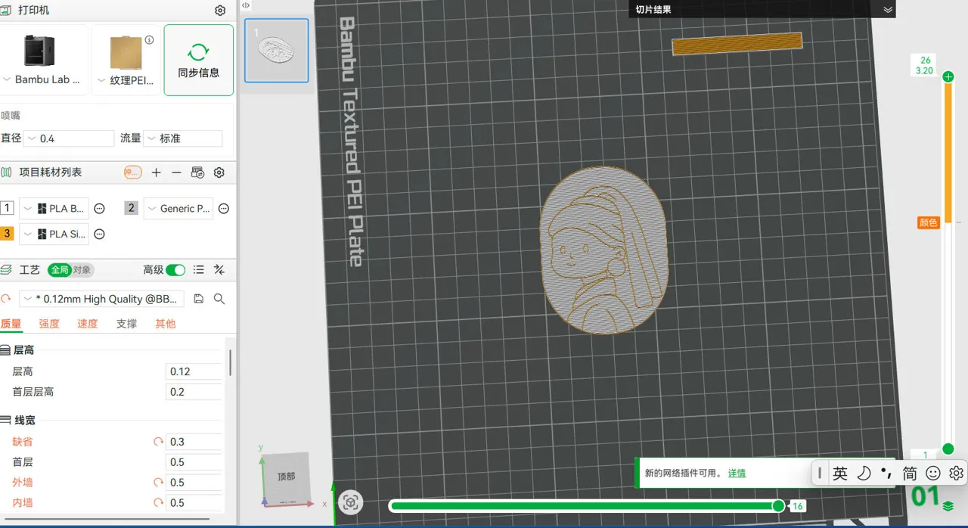
Task: Click the 层高 value field 0.12
Action: [194, 371]
